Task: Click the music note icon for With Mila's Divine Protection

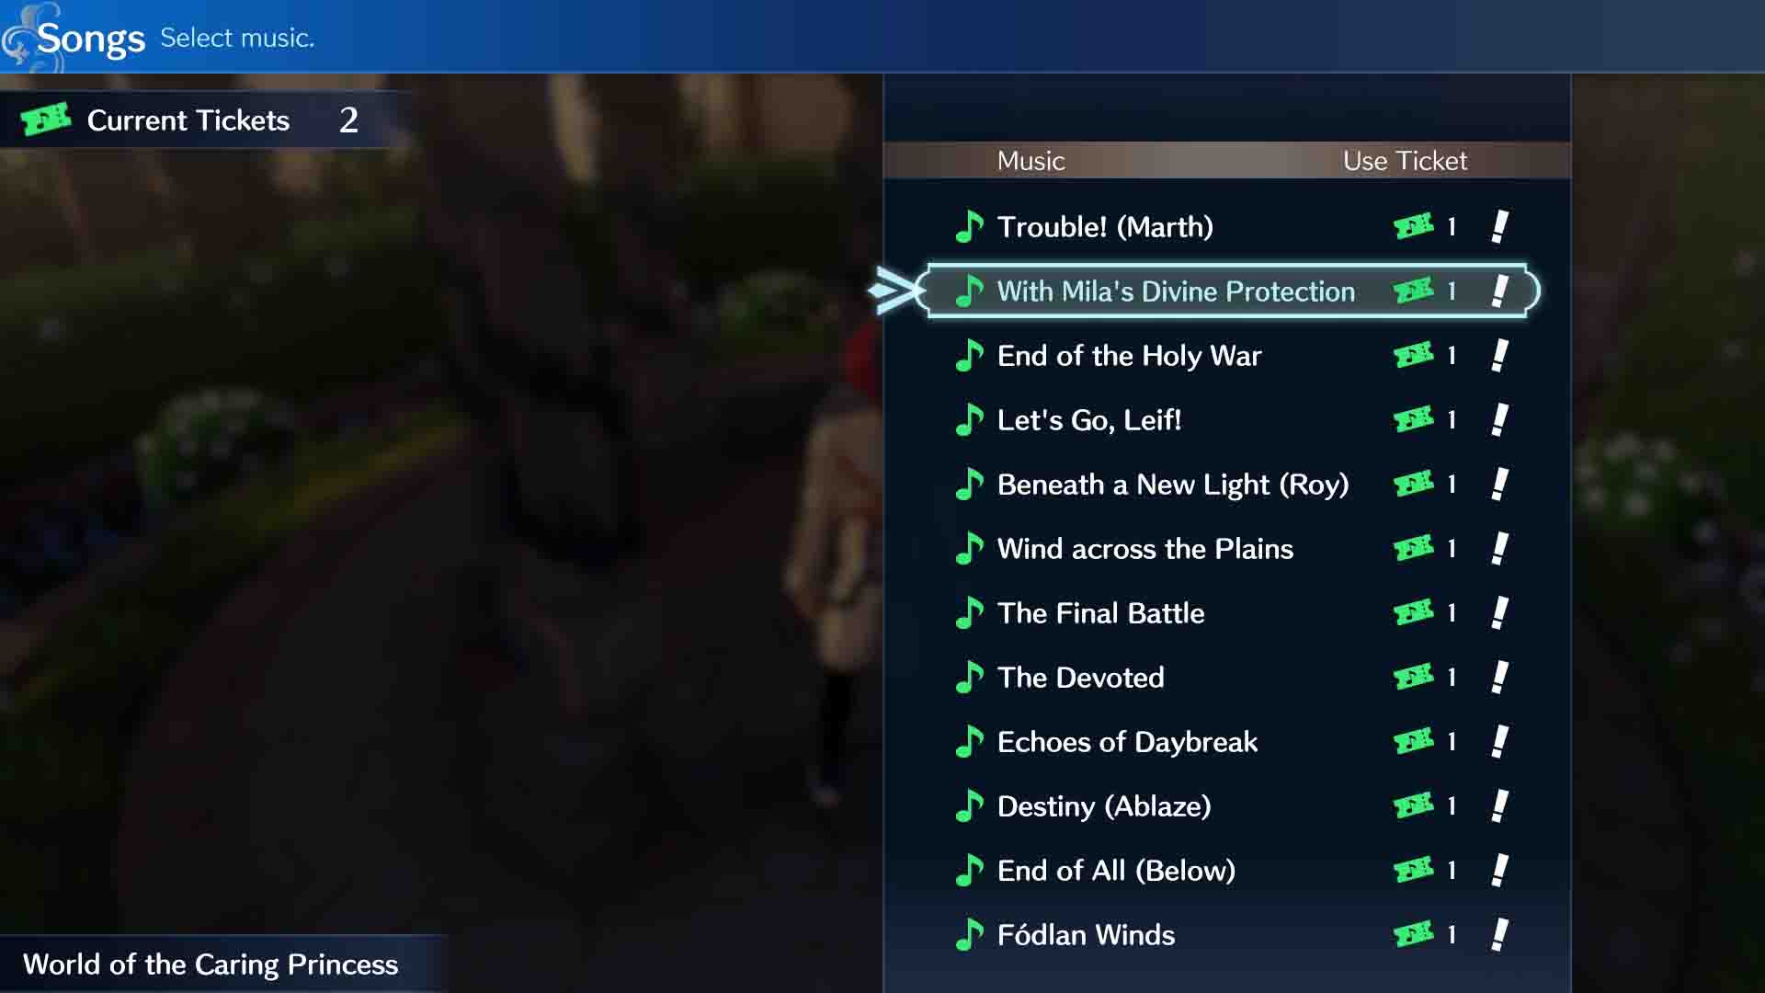Action: (x=969, y=290)
